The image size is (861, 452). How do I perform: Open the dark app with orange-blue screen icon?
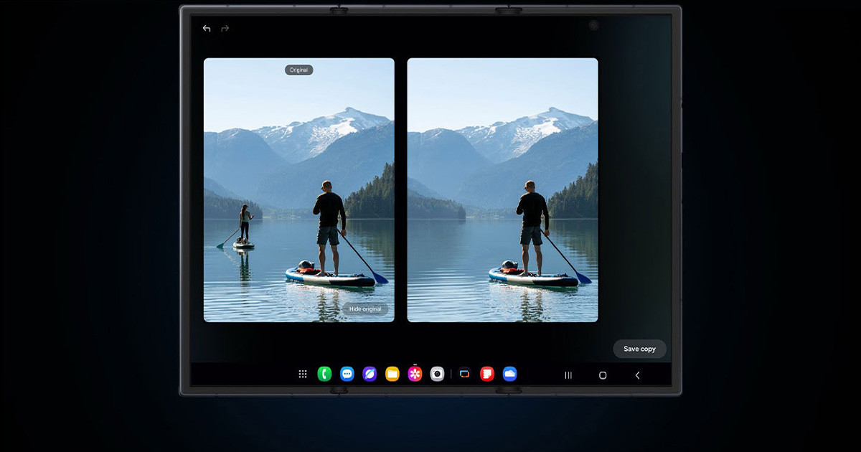465,374
